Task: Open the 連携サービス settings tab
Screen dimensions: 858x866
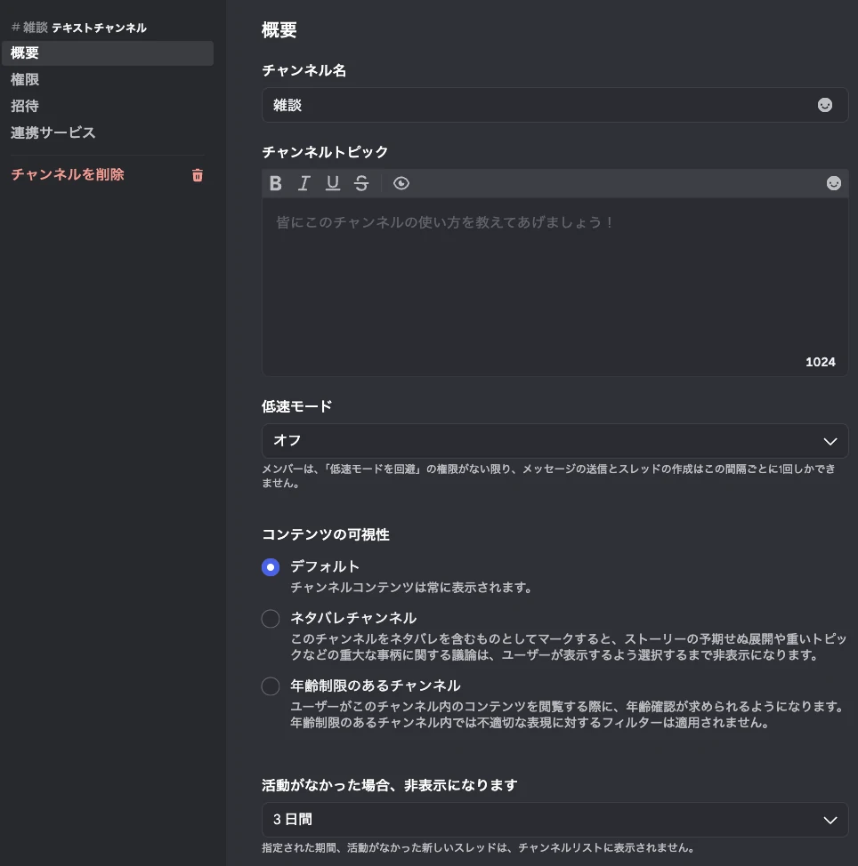Action: click(108, 132)
